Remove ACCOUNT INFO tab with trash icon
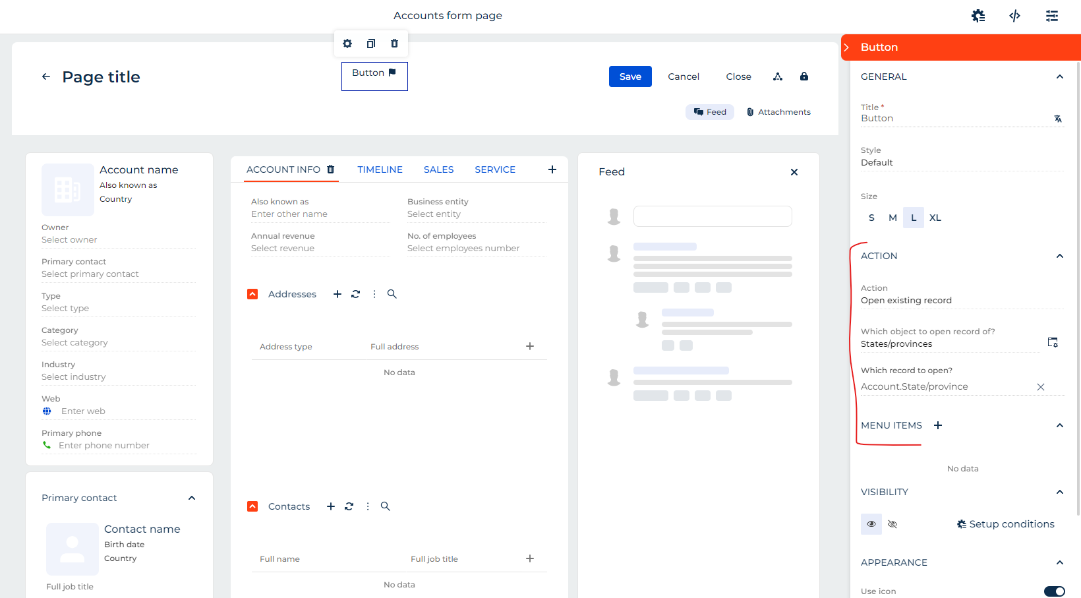The height and width of the screenshot is (598, 1081). click(330, 169)
